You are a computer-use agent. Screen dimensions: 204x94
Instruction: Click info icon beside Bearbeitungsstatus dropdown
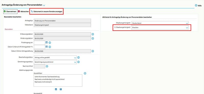[79, 58]
